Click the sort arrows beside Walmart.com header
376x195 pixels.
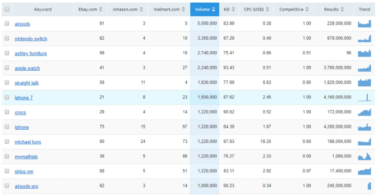pos(183,9)
